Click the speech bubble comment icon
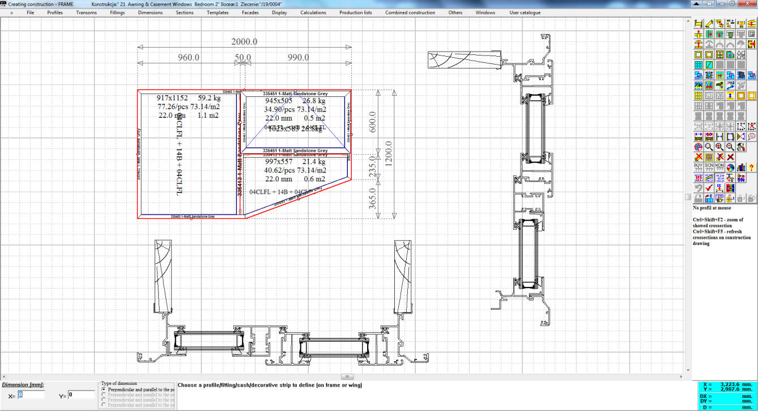The height and width of the screenshot is (411, 758). [752, 135]
